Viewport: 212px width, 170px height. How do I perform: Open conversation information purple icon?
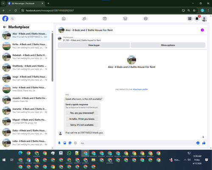202,30
